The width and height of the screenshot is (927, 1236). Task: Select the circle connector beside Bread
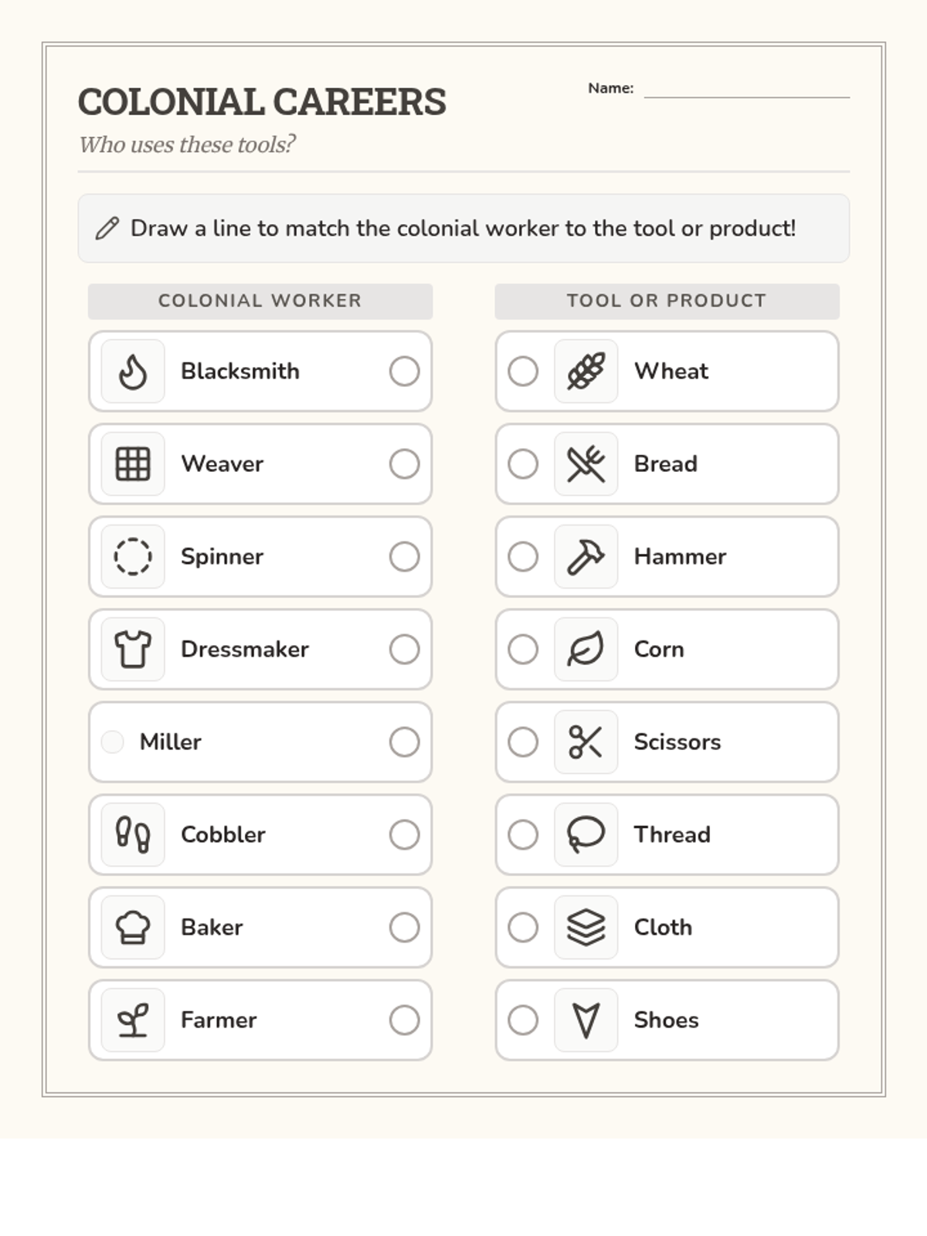pos(523,464)
